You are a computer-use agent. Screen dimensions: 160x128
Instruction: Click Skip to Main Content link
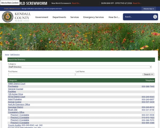[10, 3]
